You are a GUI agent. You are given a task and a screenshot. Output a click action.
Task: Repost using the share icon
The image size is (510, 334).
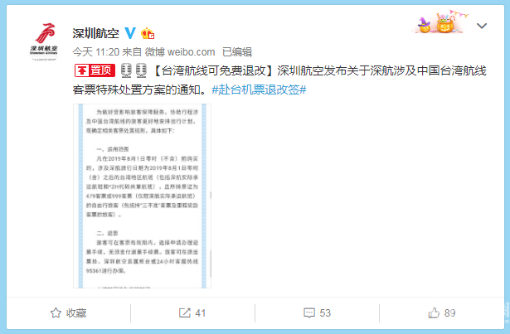(185, 312)
